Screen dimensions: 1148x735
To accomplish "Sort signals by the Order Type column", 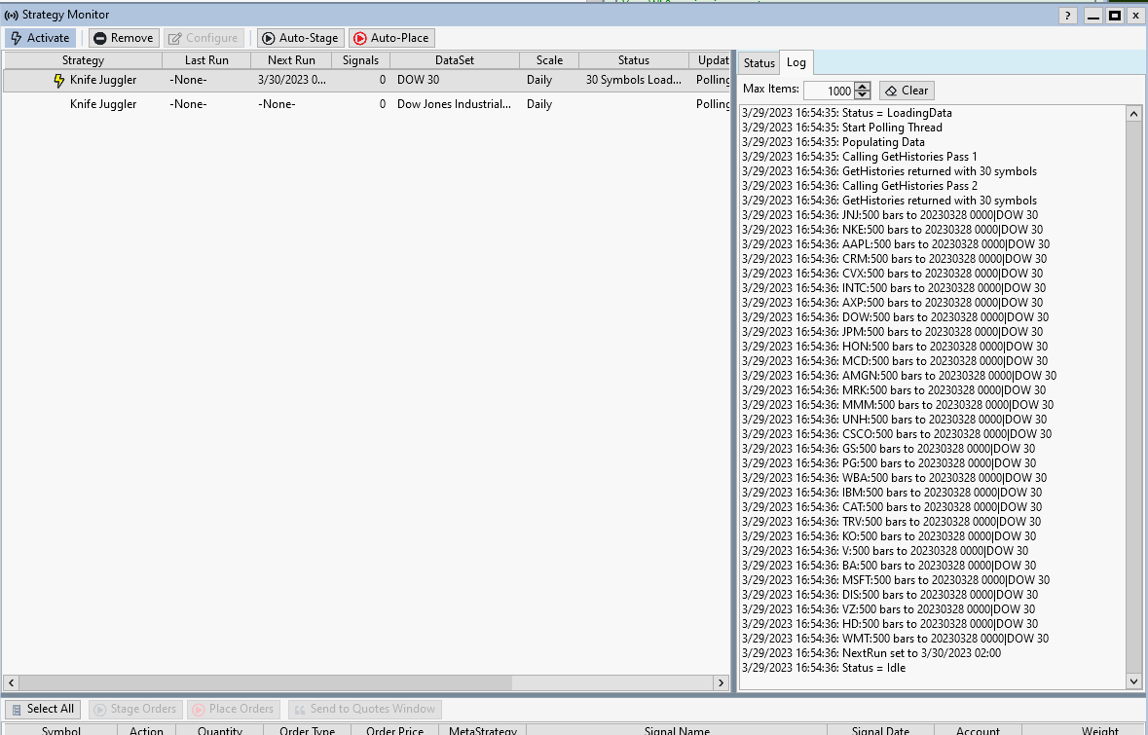I will pyautogui.click(x=307, y=730).
